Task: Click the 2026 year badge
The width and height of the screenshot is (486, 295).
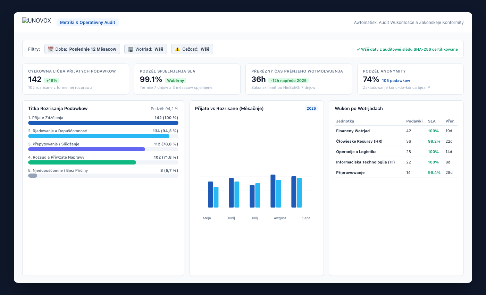Action: click(311, 108)
